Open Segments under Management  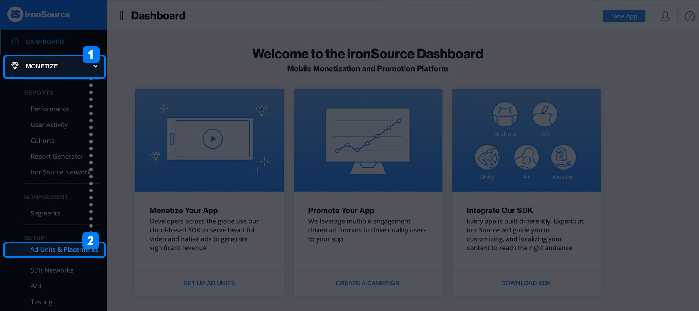tap(45, 213)
